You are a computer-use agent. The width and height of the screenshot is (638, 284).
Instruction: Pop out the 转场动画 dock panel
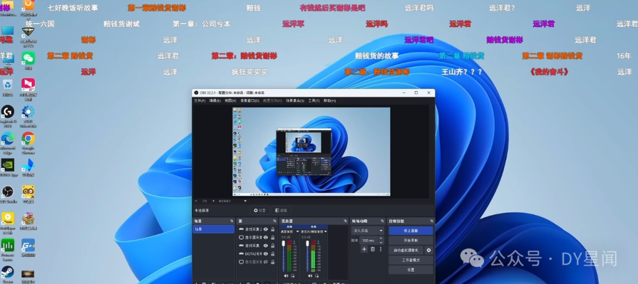(x=382, y=221)
